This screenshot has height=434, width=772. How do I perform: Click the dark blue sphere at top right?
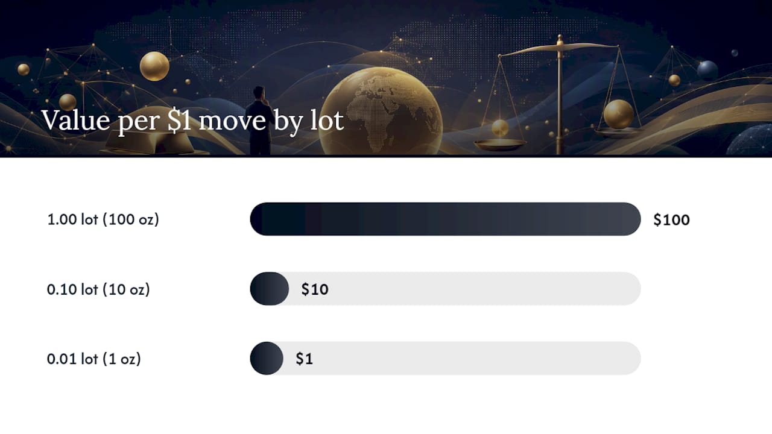tap(708, 70)
